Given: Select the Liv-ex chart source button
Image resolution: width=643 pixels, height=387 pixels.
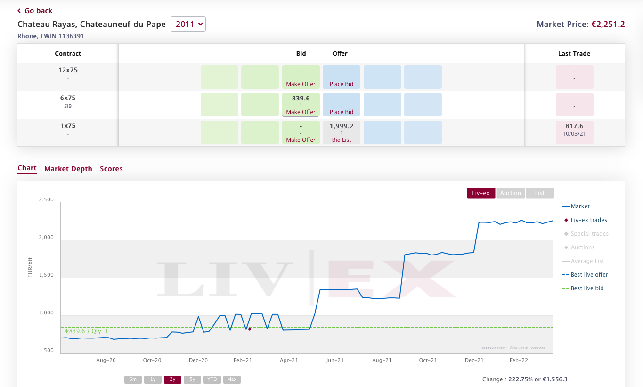Looking at the screenshot, I should pos(481,193).
